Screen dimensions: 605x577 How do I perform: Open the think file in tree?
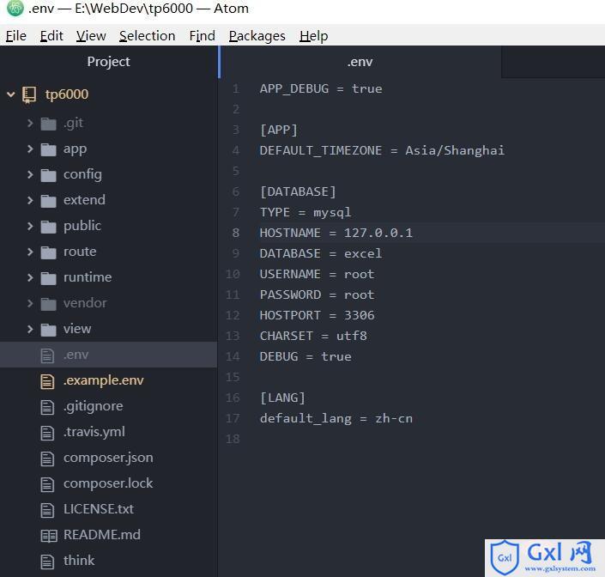point(79,561)
